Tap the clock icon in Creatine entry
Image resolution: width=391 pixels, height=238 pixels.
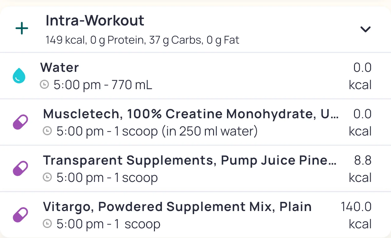pyautogui.click(x=47, y=132)
